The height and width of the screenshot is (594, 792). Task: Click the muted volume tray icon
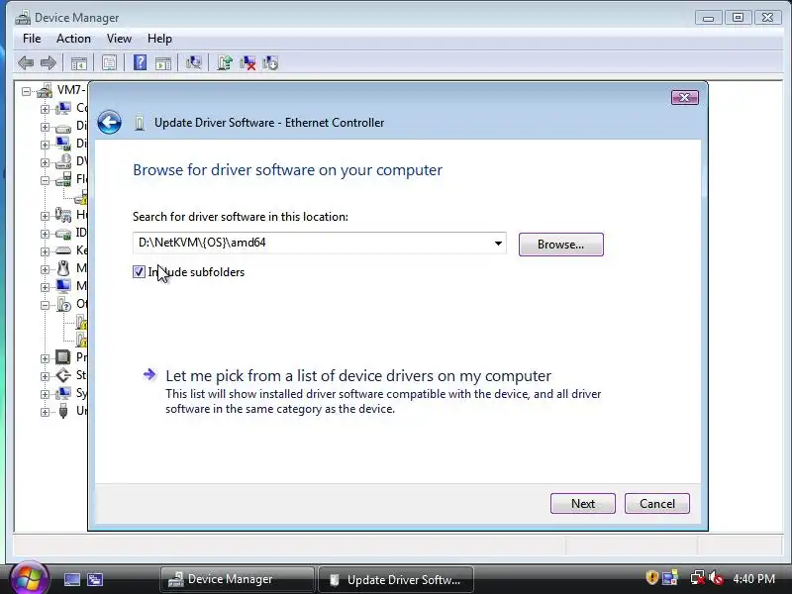716,578
